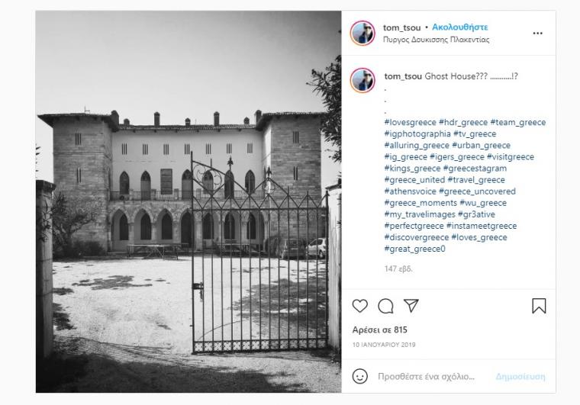Open the location Πυργος Δουκισσης Πλακεντίας

point(436,40)
